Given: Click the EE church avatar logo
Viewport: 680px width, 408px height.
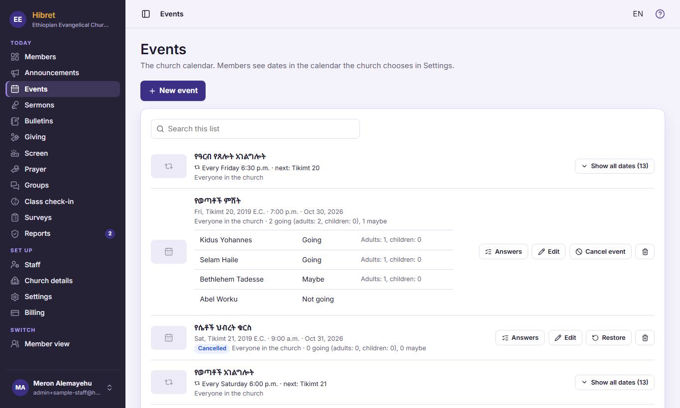Looking at the screenshot, I should pos(18,19).
